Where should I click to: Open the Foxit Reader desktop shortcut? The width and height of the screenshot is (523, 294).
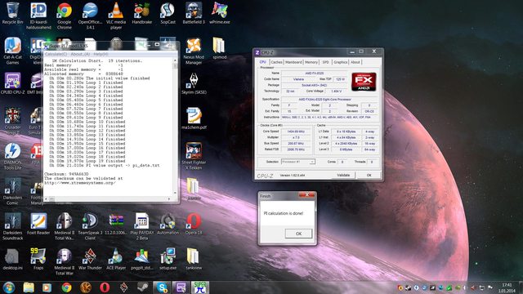38,224
